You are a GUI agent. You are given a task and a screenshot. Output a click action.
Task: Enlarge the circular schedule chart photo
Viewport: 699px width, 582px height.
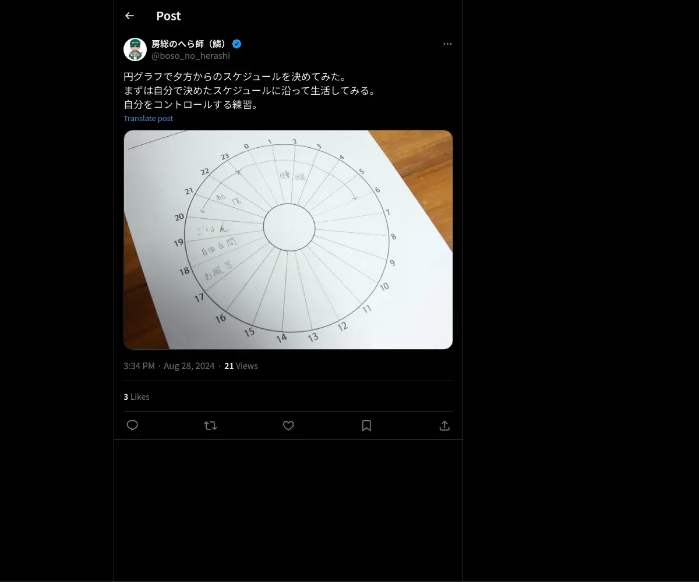coord(288,239)
